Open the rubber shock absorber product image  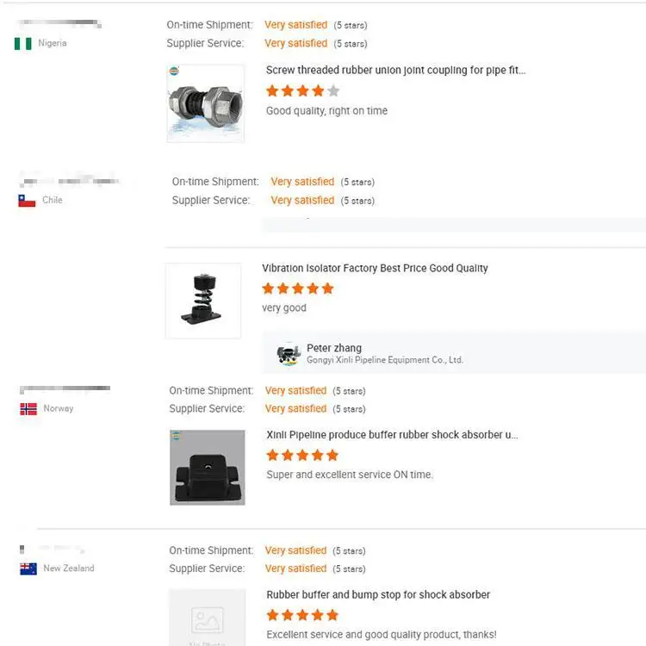tap(208, 468)
